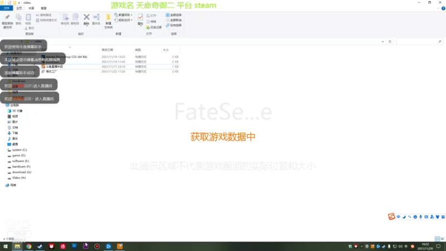Click 粘贴快捷方式 in the ribbon

[46, 20]
